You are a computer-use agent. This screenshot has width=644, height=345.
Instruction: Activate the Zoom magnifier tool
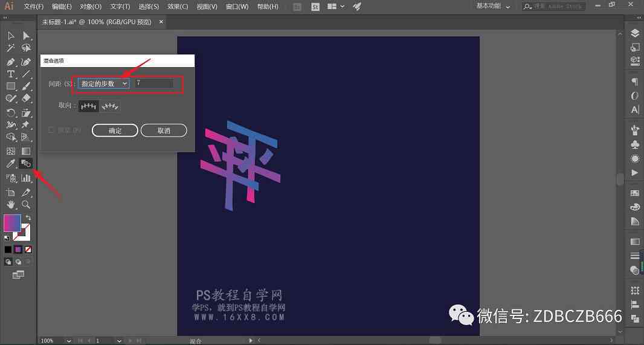tap(26, 204)
